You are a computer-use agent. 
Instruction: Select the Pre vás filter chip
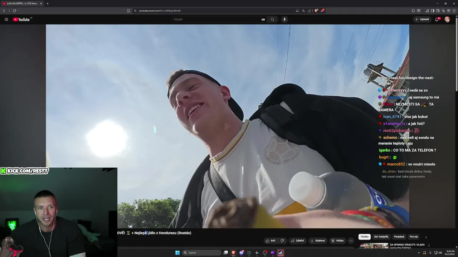tap(414, 237)
